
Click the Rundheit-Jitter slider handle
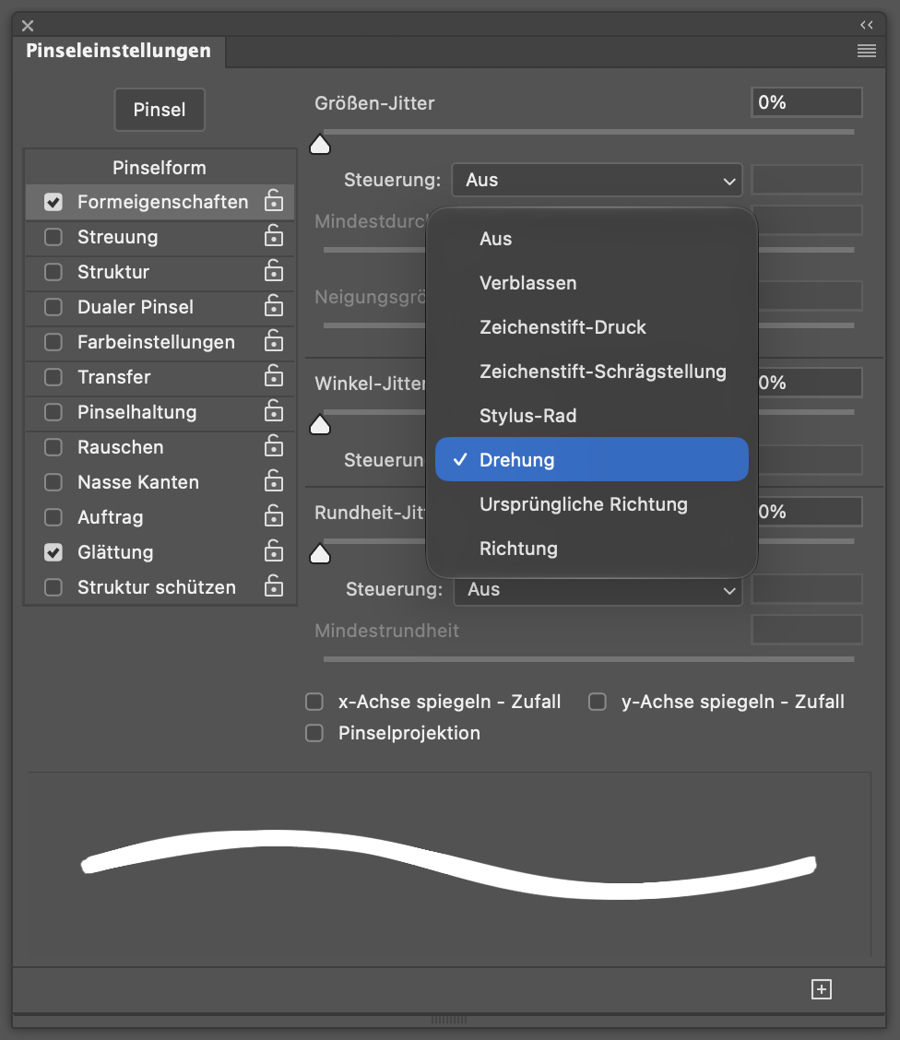click(320, 553)
